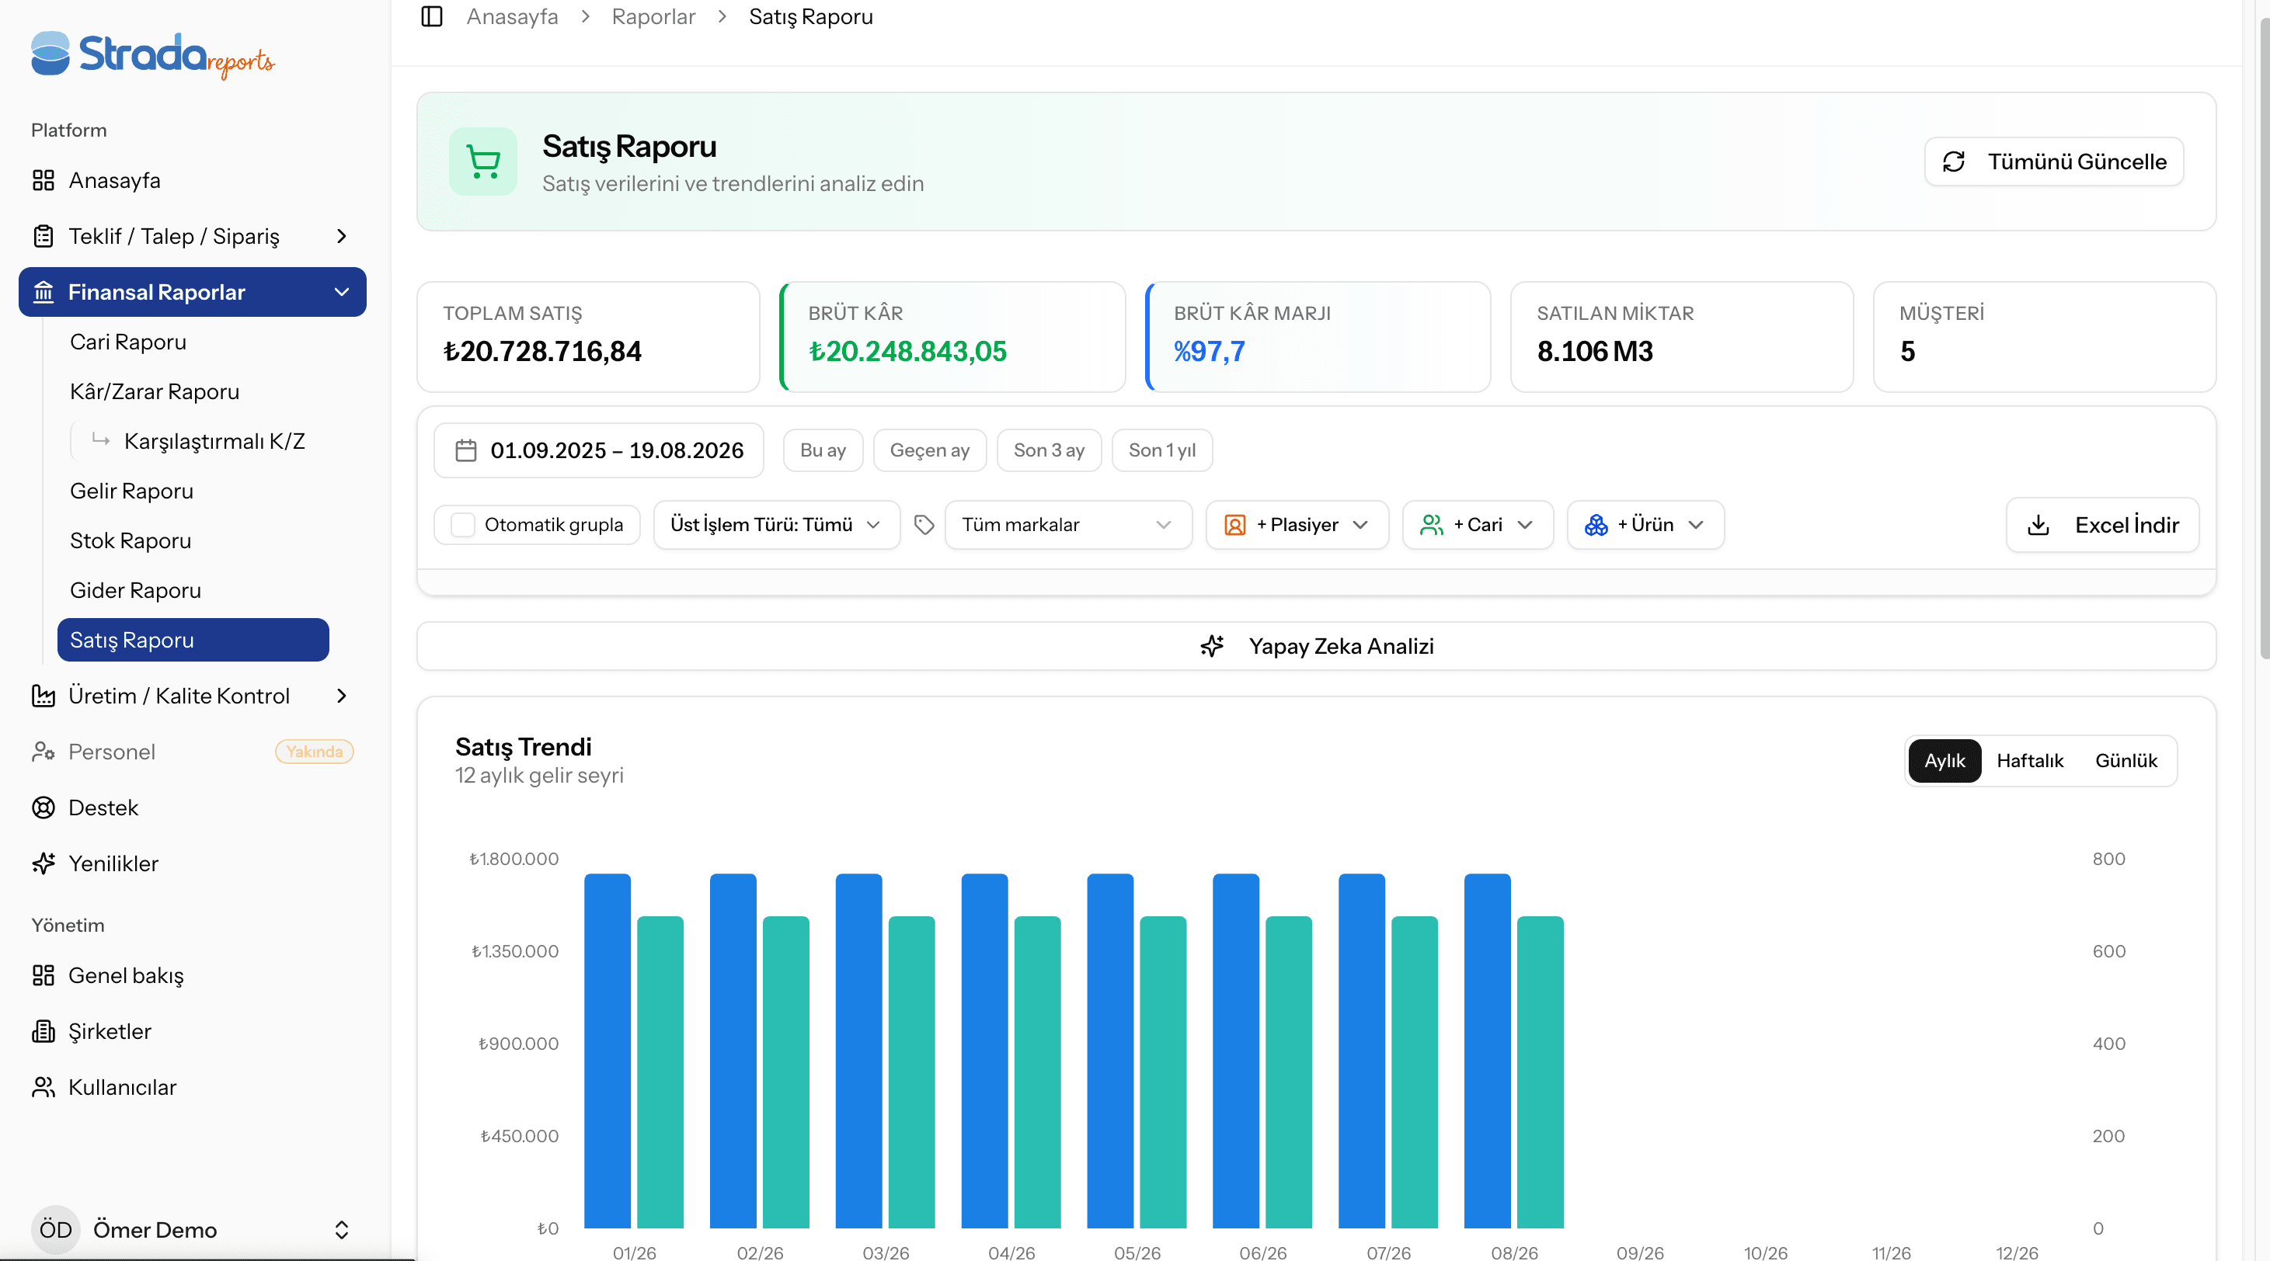Click the shopping cart icon in Satış Raporu header

[483, 162]
